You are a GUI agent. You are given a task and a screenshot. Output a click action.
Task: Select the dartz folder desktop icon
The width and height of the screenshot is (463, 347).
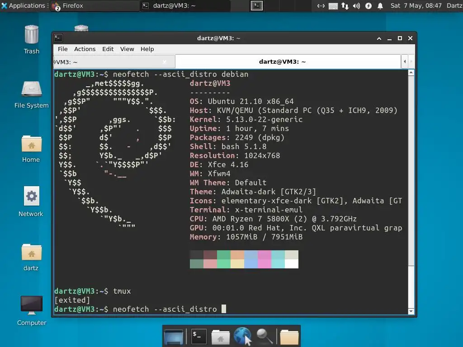tap(31, 257)
